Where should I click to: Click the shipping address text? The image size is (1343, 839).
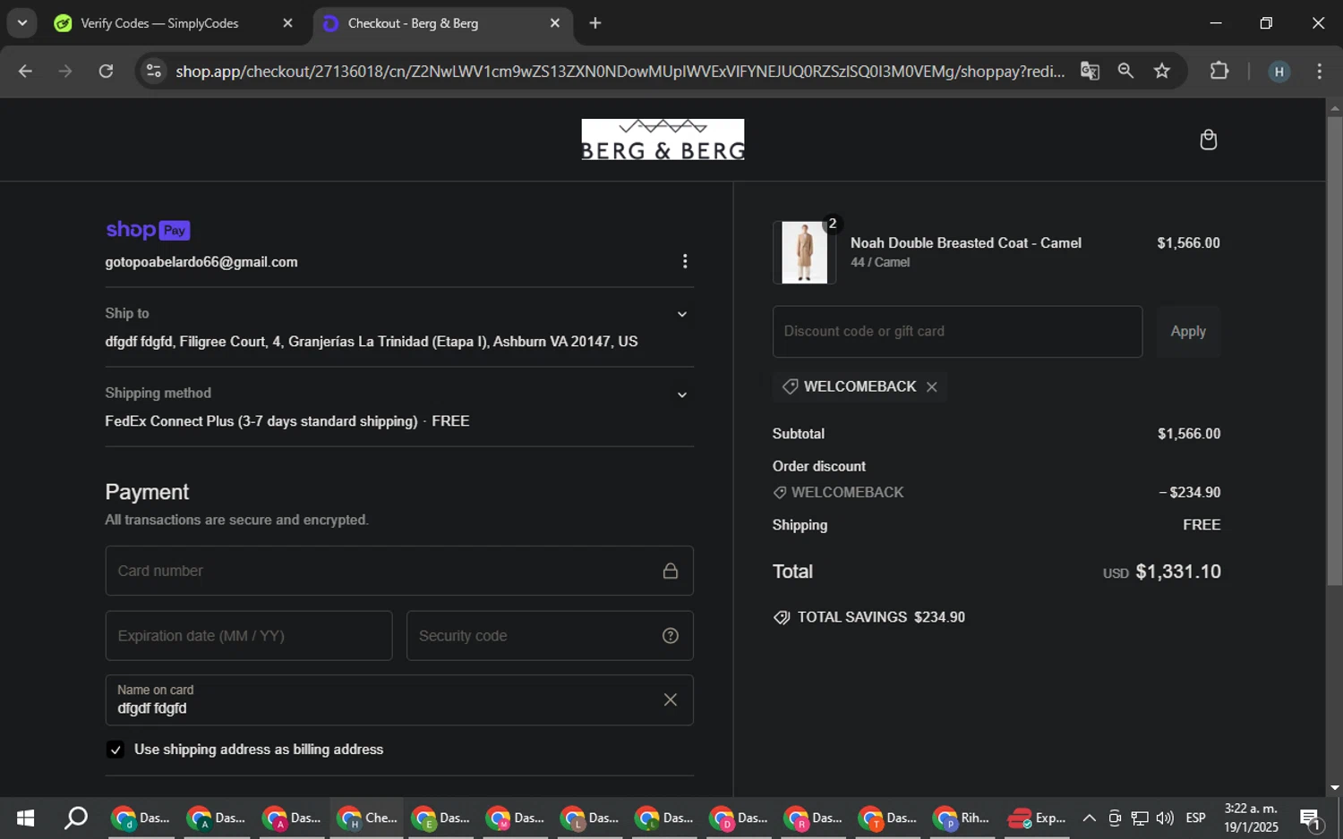(372, 342)
